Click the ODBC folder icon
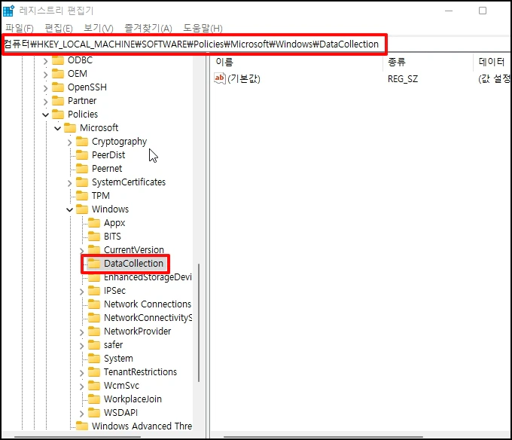Image resolution: width=512 pixels, height=440 pixels. click(x=58, y=60)
